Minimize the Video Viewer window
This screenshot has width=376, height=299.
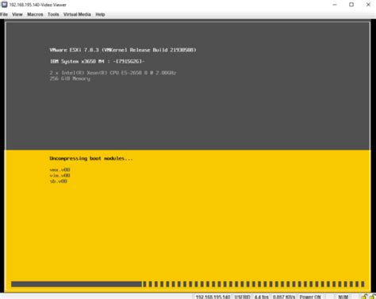tap(335, 5)
